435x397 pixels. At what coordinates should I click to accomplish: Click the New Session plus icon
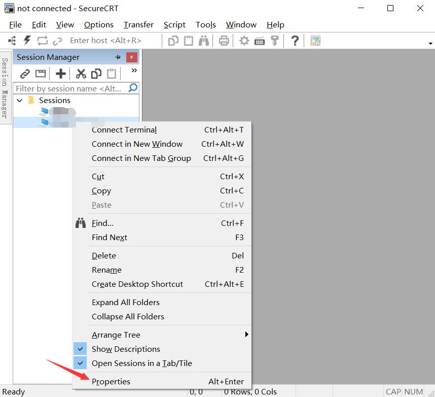[x=60, y=74]
